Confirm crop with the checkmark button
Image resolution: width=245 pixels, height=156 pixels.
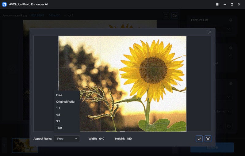coord(199,139)
